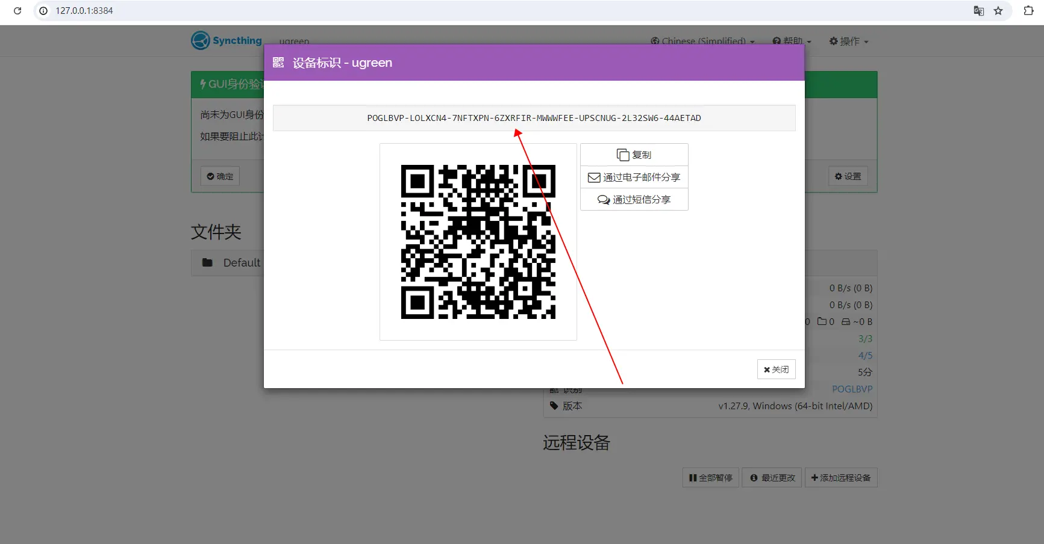This screenshot has width=1044, height=544.
Task: Open the 操作 menu
Action: (849, 41)
